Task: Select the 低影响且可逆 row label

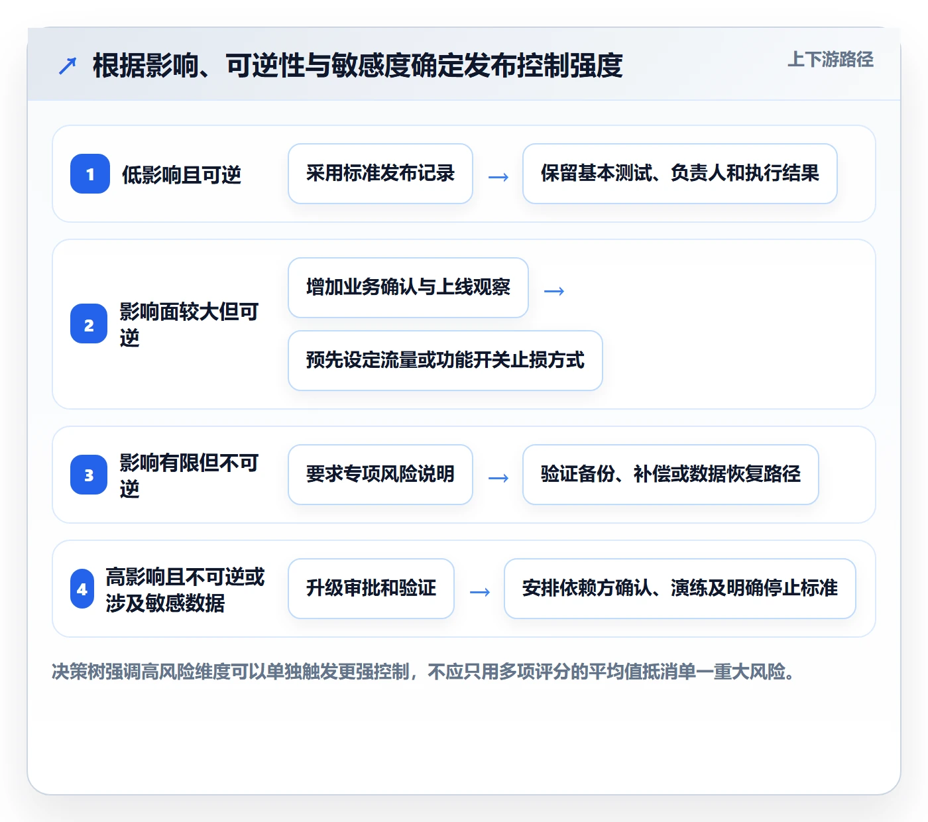Action: click(x=182, y=174)
